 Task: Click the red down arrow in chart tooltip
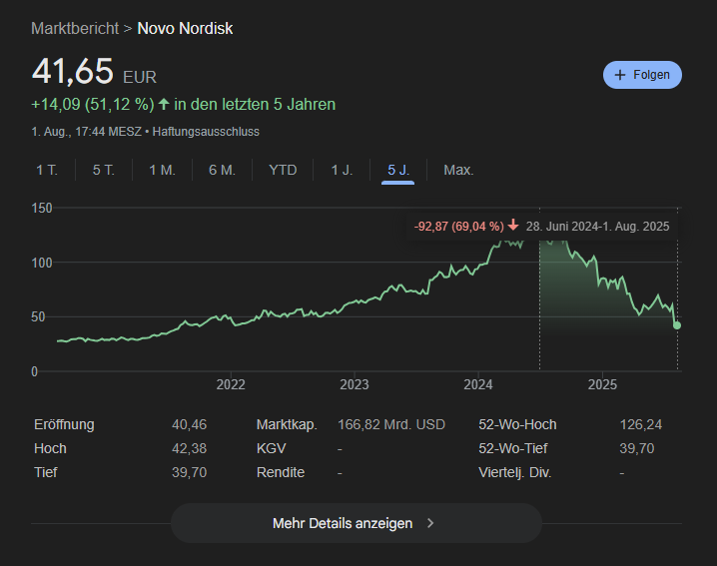coord(513,225)
